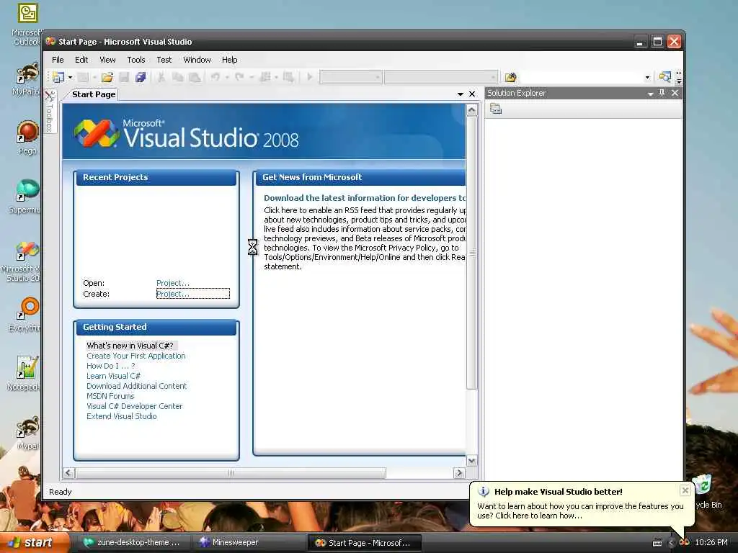The width and height of the screenshot is (738, 553).
Task: Click the New Project toolbar icon
Action: tap(58, 77)
